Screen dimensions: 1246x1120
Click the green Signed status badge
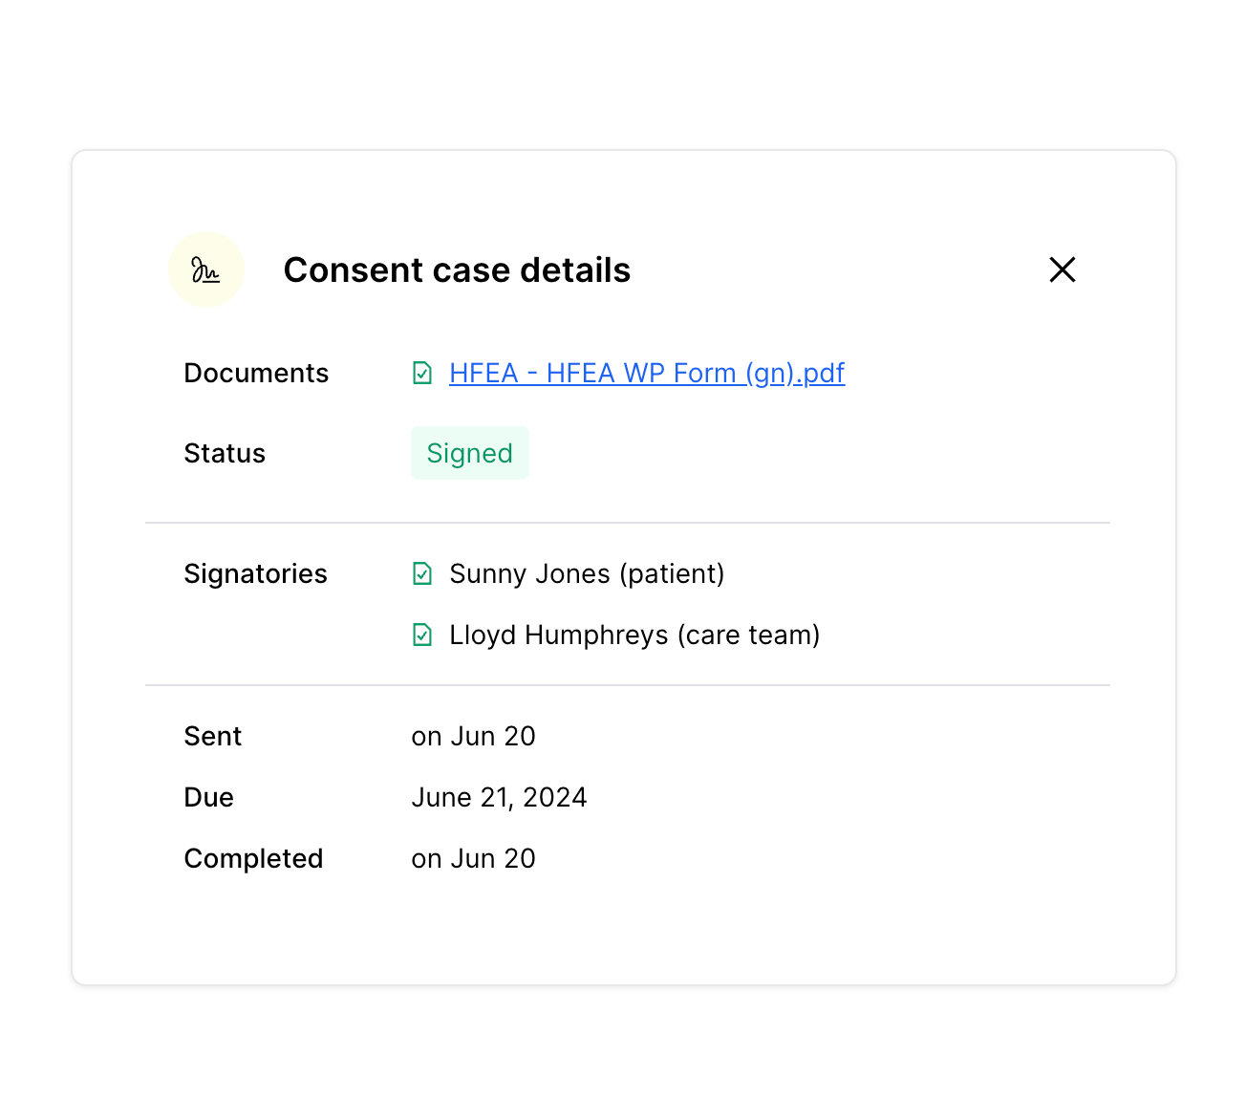[469, 453]
